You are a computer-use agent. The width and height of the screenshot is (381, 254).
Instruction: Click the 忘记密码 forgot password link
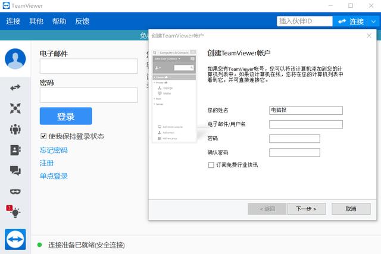point(54,150)
